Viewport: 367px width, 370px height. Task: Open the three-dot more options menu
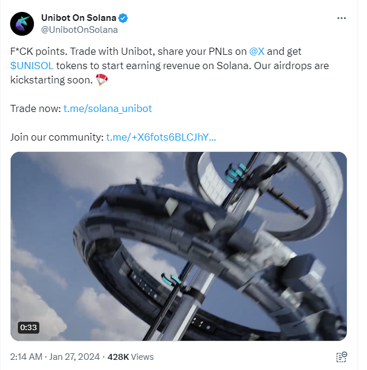(341, 18)
